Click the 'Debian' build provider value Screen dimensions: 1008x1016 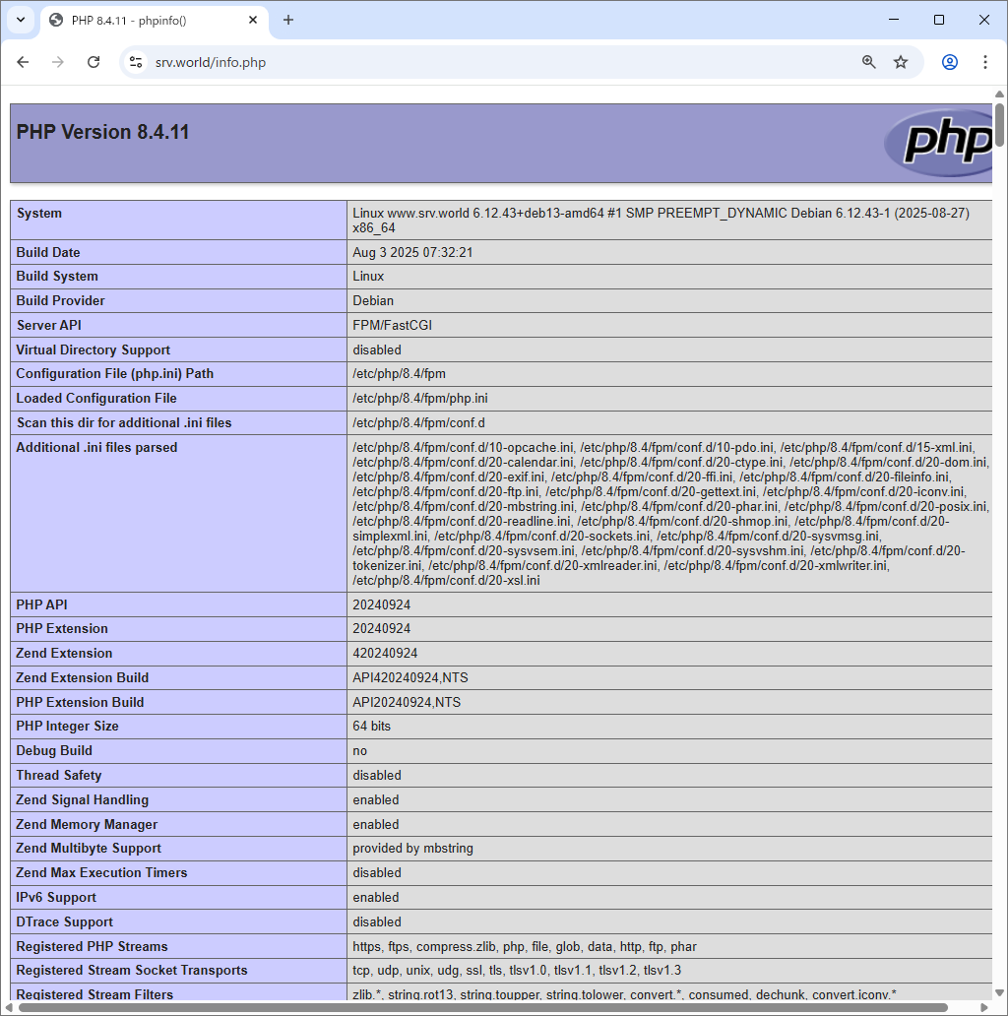click(x=373, y=300)
